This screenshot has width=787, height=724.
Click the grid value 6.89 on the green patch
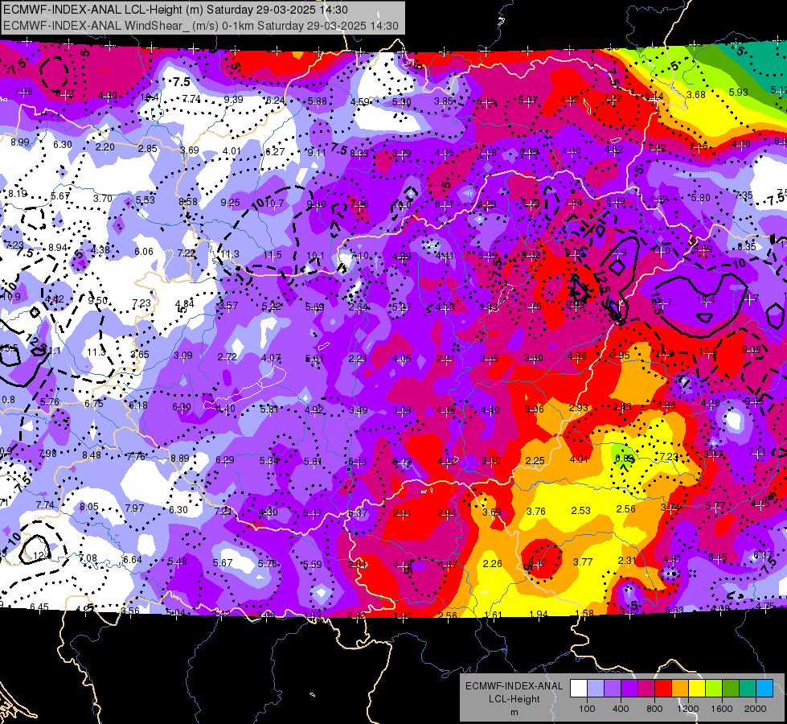coord(625,459)
